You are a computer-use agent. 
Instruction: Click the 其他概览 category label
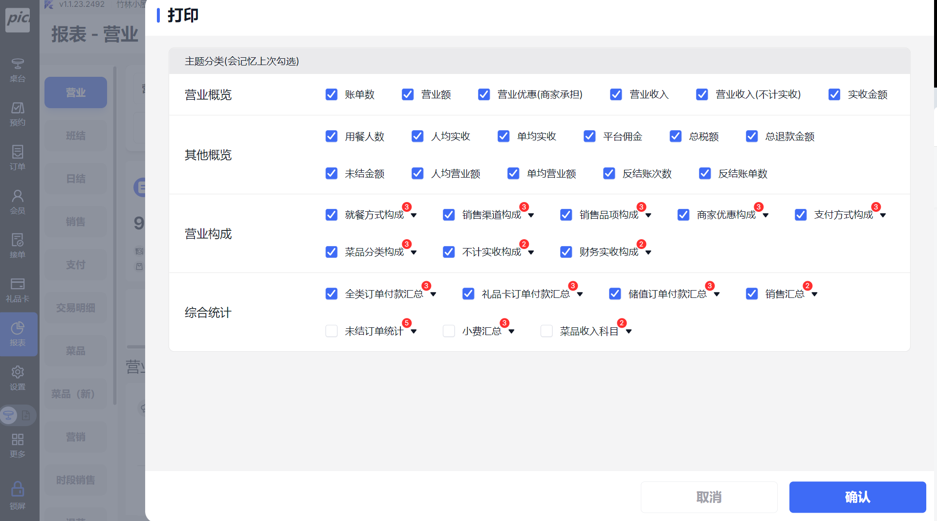click(x=208, y=155)
